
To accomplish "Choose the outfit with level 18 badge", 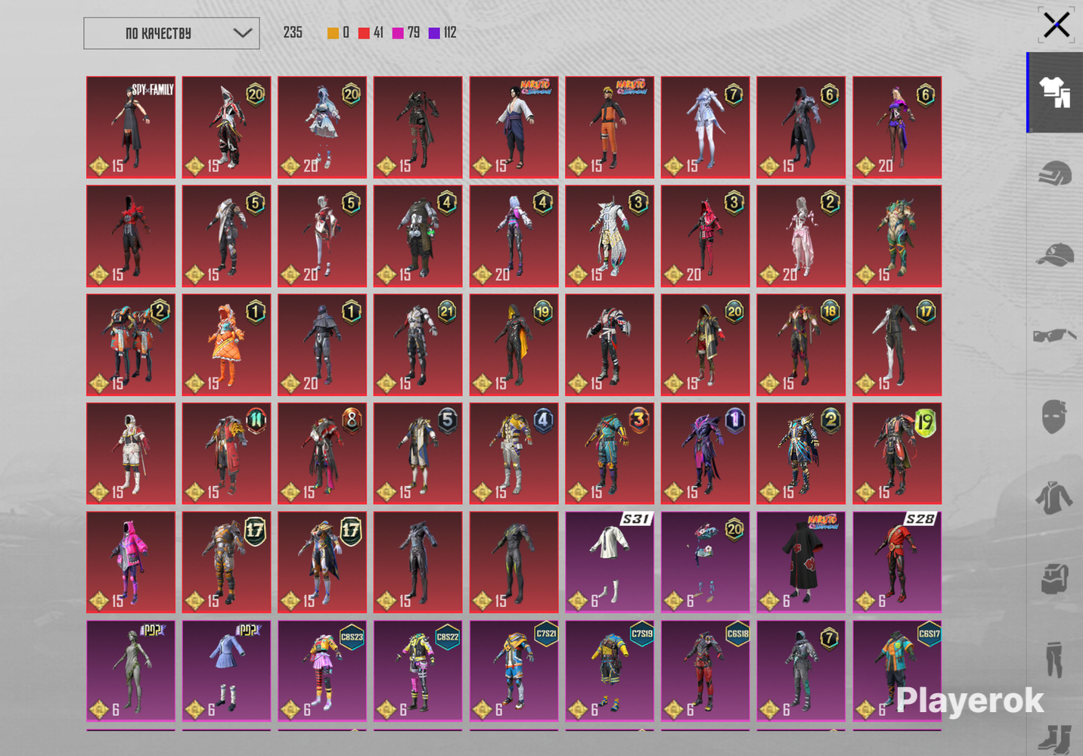I will click(801, 345).
